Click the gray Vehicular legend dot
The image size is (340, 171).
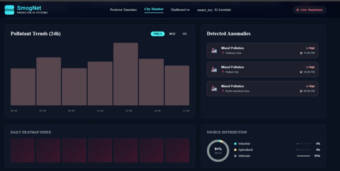point(235,156)
